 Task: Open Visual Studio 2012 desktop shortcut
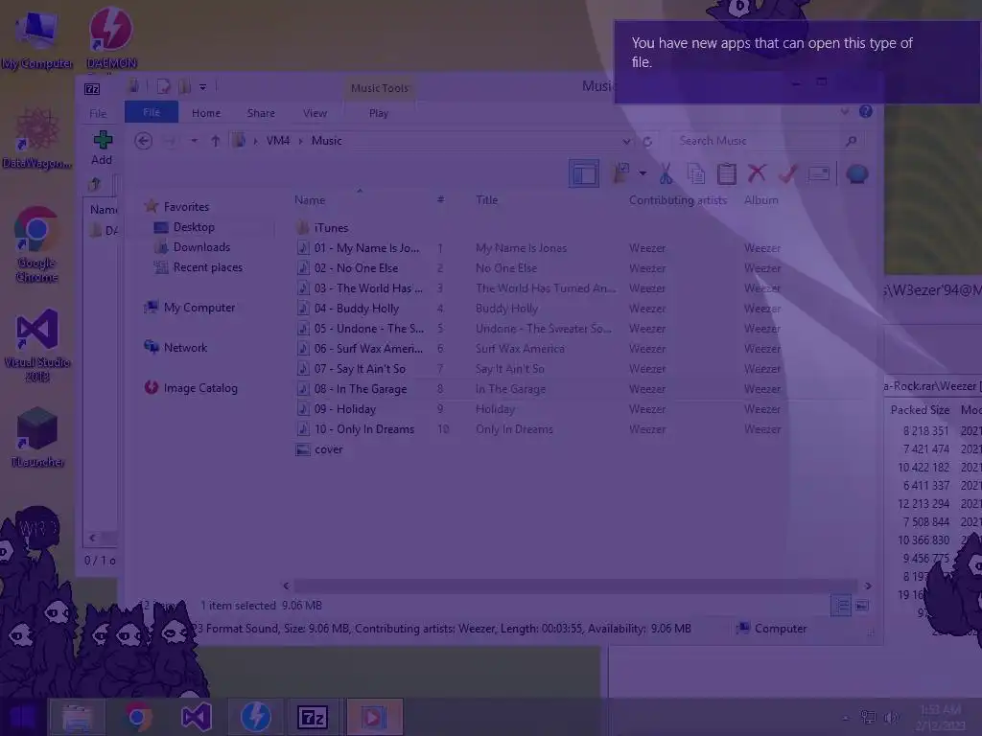point(37,344)
